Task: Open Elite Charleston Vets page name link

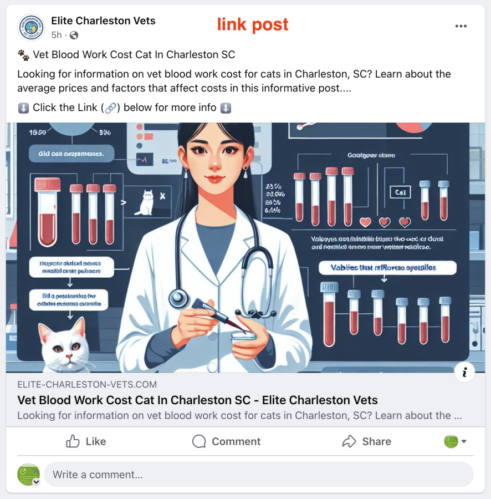Action: (x=103, y=21)
